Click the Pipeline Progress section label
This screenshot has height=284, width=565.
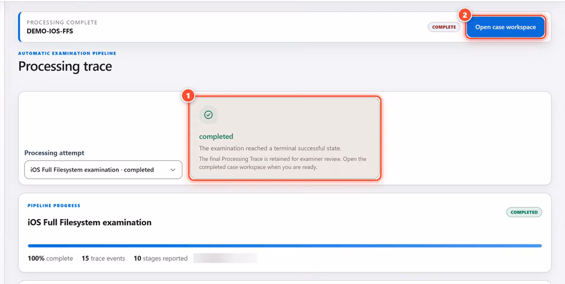54,206
